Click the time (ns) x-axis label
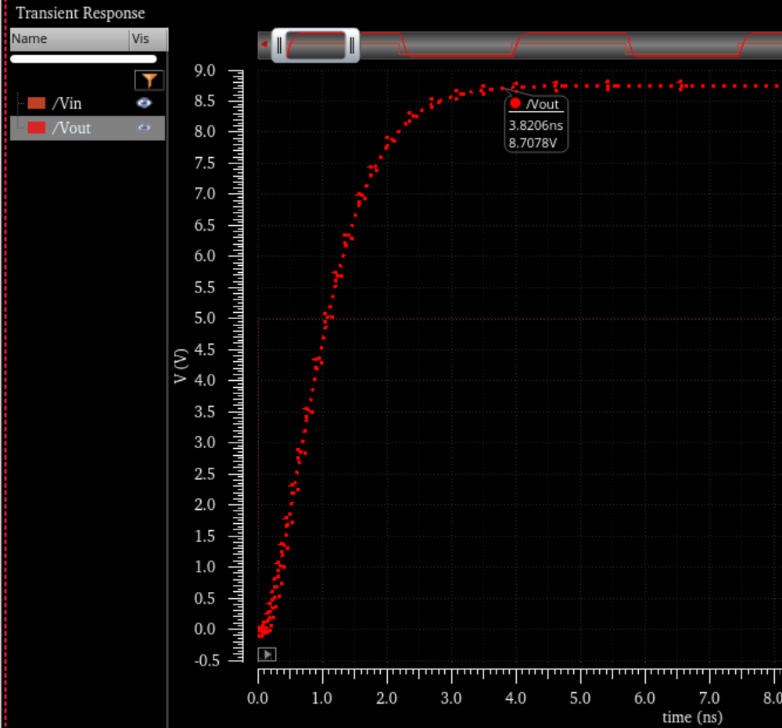 pos(692,717)
